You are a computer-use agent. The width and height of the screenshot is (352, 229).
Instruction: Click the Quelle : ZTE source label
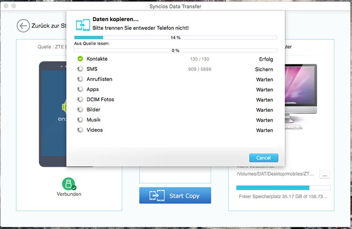(x=52, y=47)
